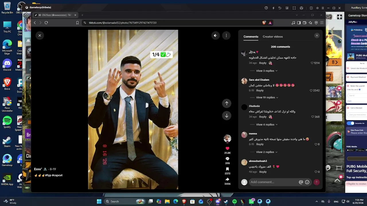Image resolution: width=367 pixels, height=206 pixels.
Task: Reply to Sara abd Elsalam's comment
Action: pos(260,90)
